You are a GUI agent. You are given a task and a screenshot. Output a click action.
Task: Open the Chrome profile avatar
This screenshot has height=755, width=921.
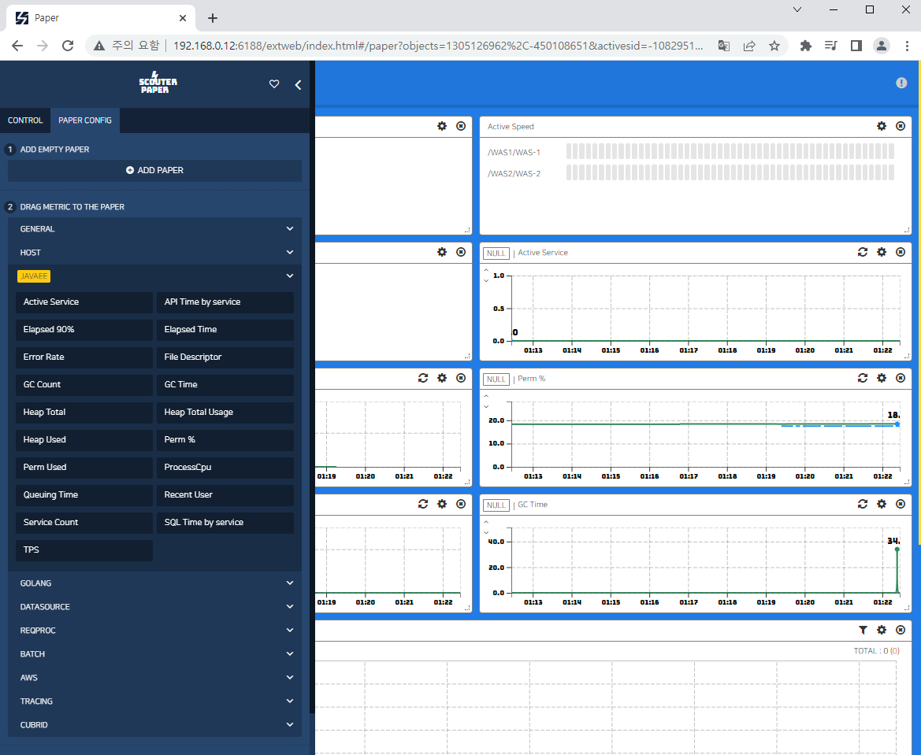[881, 46]
